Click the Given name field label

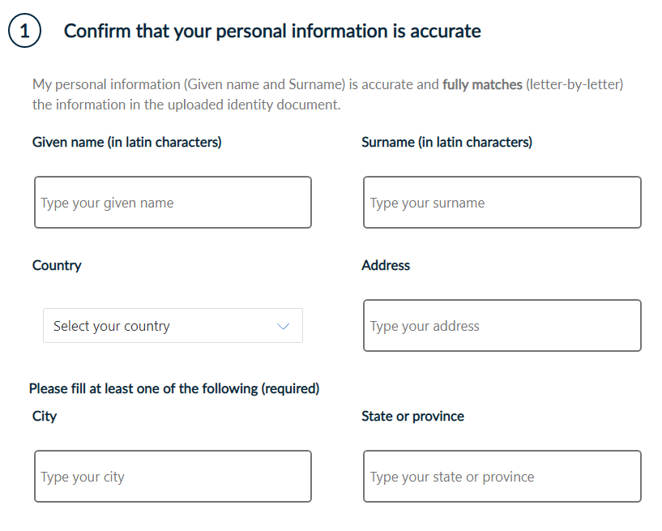coord(127,142)
